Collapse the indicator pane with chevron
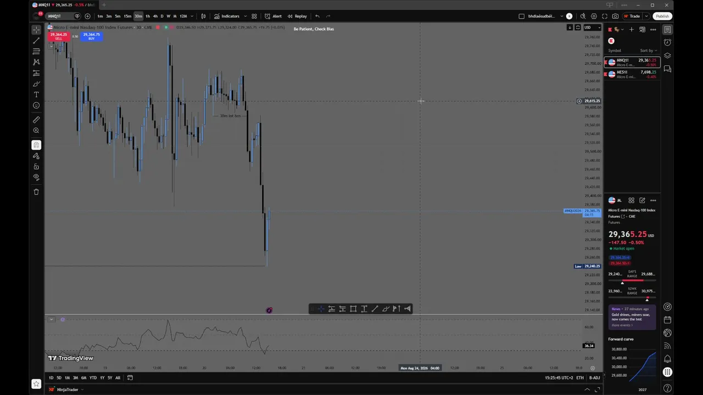Screen dimensions: 703x395 [x=51, y=319]
